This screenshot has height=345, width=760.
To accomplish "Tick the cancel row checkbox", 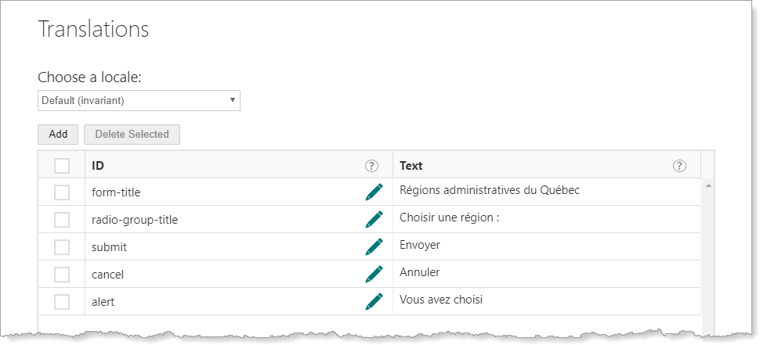I will tap(62, 275).
